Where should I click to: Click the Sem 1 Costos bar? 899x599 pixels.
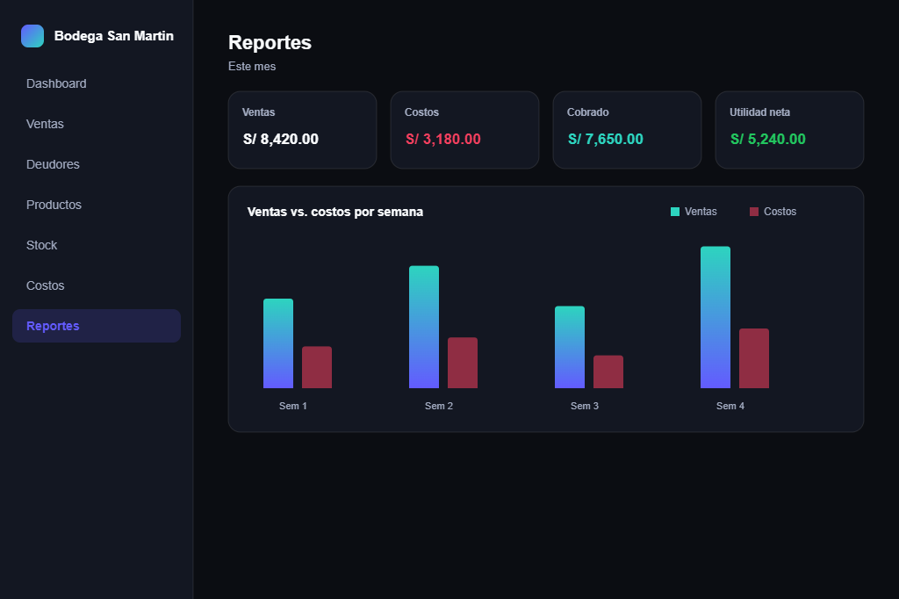click(x=317, y=367)
